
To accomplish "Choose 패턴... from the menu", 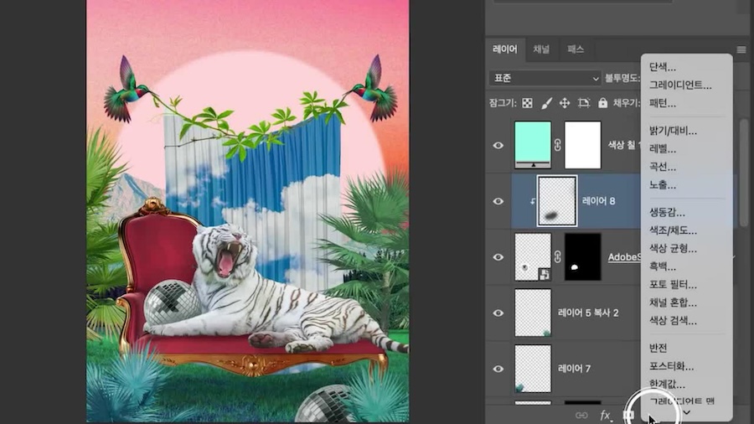I will pos(662,103).
